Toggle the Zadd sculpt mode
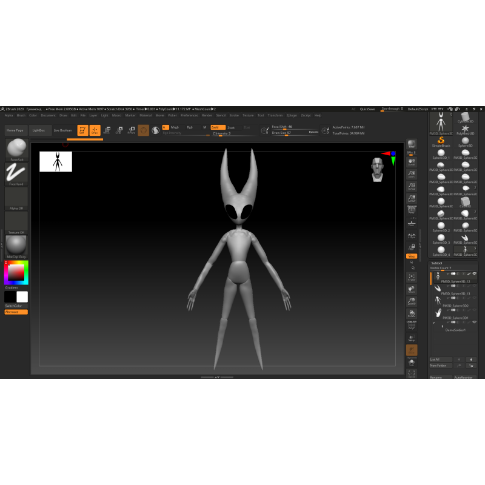 [x=218, y=127]
